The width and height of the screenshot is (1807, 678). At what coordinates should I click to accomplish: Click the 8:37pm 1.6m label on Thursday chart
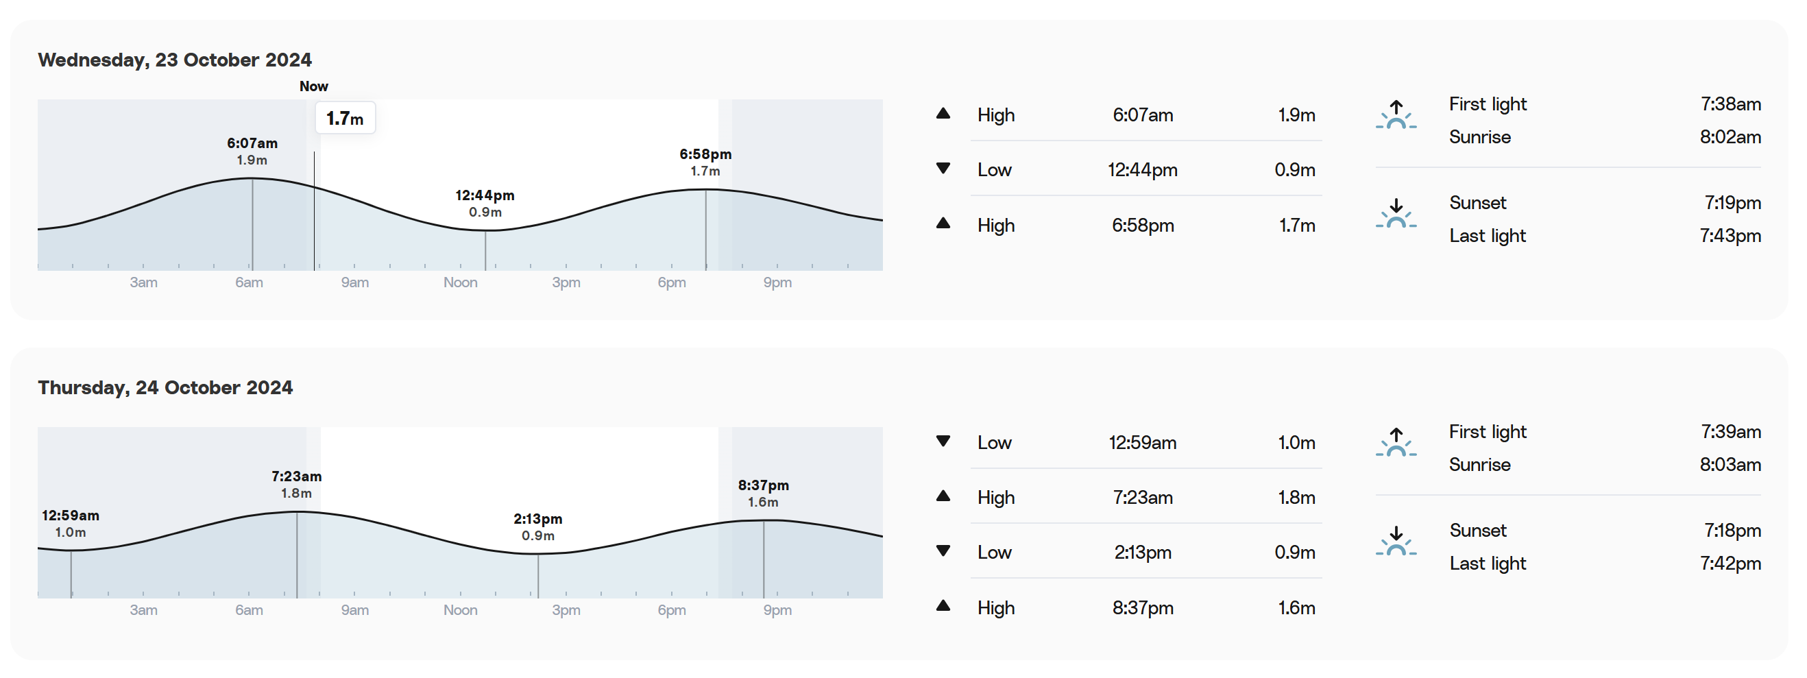point(763,494)
